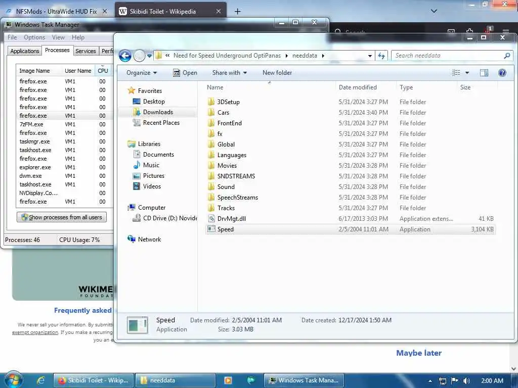518x388 pixels.
Task: Switch to Applications tab in Task Manager
Action: [25, 51]
